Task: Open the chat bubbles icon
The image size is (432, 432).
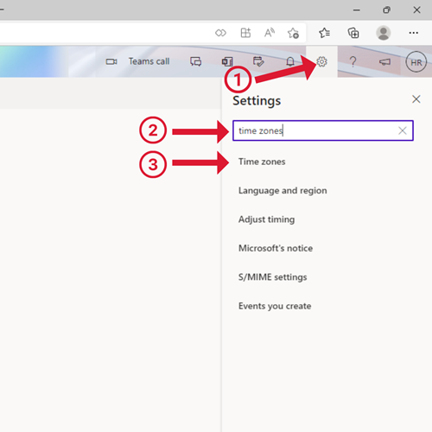Action: pyautogui.click(x=195, y=61)
